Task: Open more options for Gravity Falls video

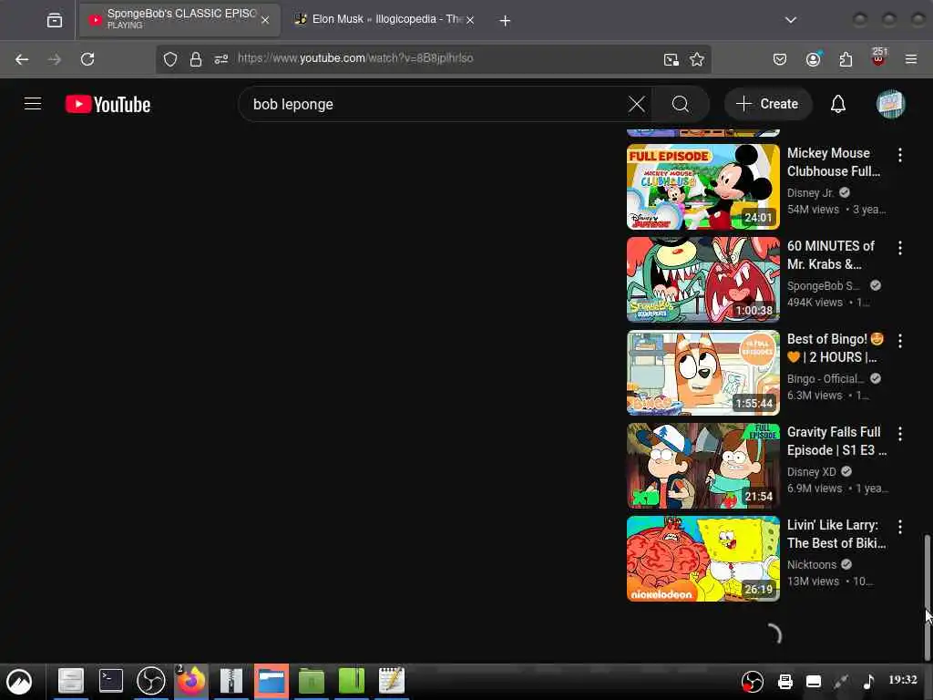Action: (899, 434)
